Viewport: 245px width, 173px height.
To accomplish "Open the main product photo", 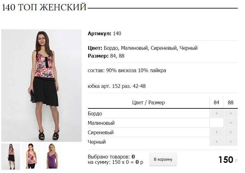I will tap(41, 86).
